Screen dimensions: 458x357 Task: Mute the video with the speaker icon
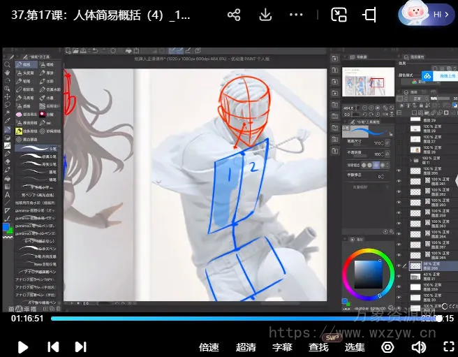click(418, 347)
